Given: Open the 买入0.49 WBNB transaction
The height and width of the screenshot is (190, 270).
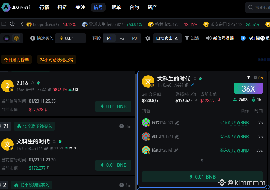Looking at the screenshot, I should [x=234, y=137].
